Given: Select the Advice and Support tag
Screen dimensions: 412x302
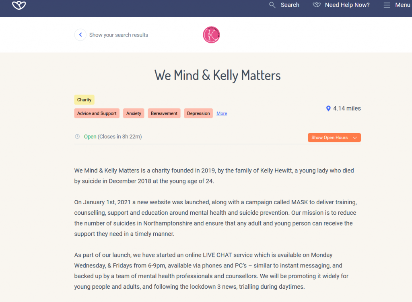Looking at the screenshot, I should pyautogui.click(x=97, y=113).
